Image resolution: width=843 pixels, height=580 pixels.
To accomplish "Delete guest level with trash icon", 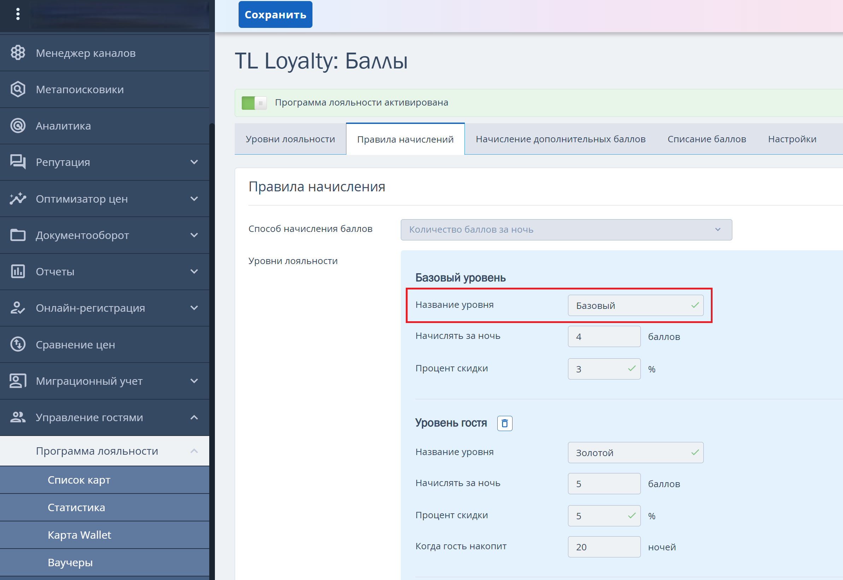I will [x=505, y=423].
